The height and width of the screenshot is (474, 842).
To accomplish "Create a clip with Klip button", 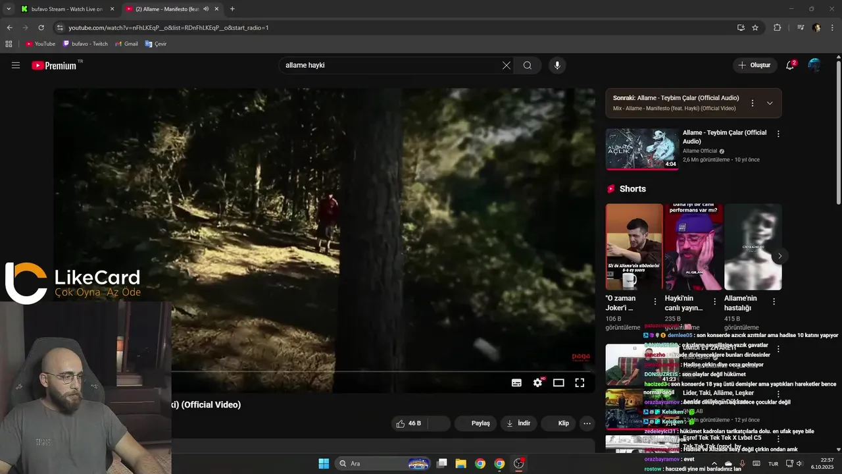I will click(559, 423).
